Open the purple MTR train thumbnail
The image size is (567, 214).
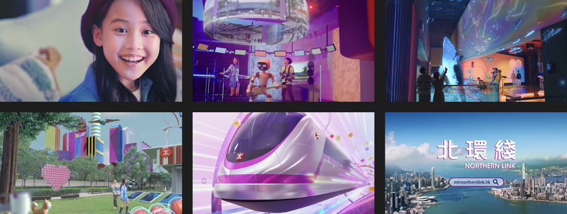(283, 163)
